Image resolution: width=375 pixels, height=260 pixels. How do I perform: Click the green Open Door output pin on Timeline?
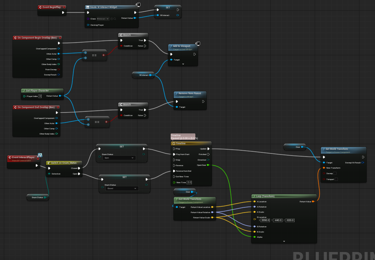(208, 165)
